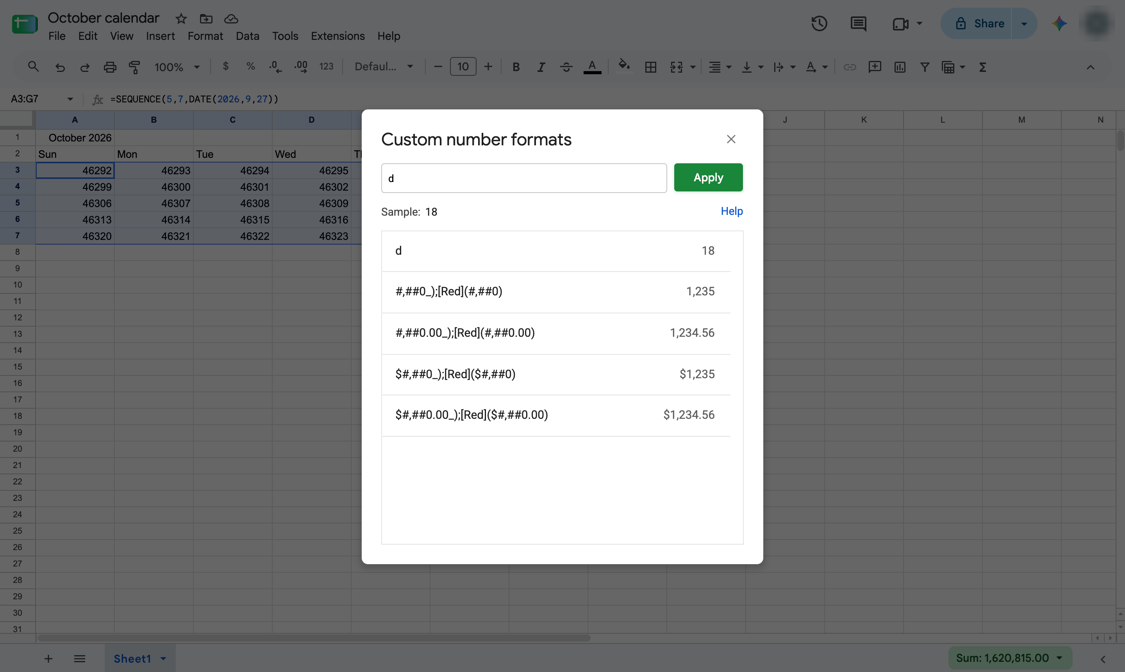Open the Format menu
1125x672 pixels.
click(205, 36)
